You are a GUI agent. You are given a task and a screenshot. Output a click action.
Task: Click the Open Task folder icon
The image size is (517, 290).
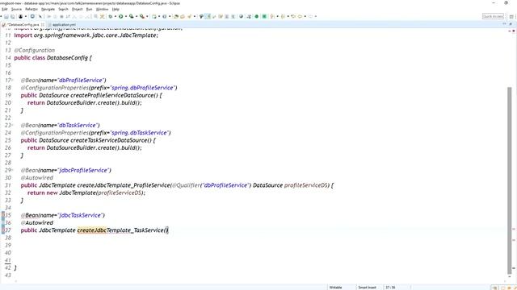click(x=183, y=16)
